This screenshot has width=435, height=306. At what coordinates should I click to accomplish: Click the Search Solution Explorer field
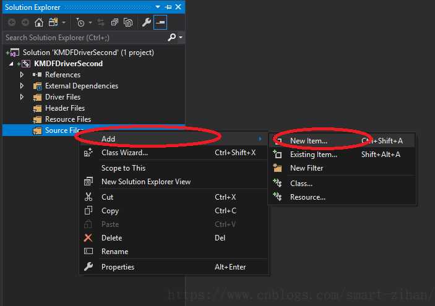[x=85, y=38]
